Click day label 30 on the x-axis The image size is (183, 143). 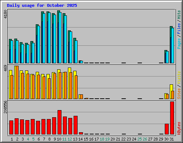pos(166,139)
